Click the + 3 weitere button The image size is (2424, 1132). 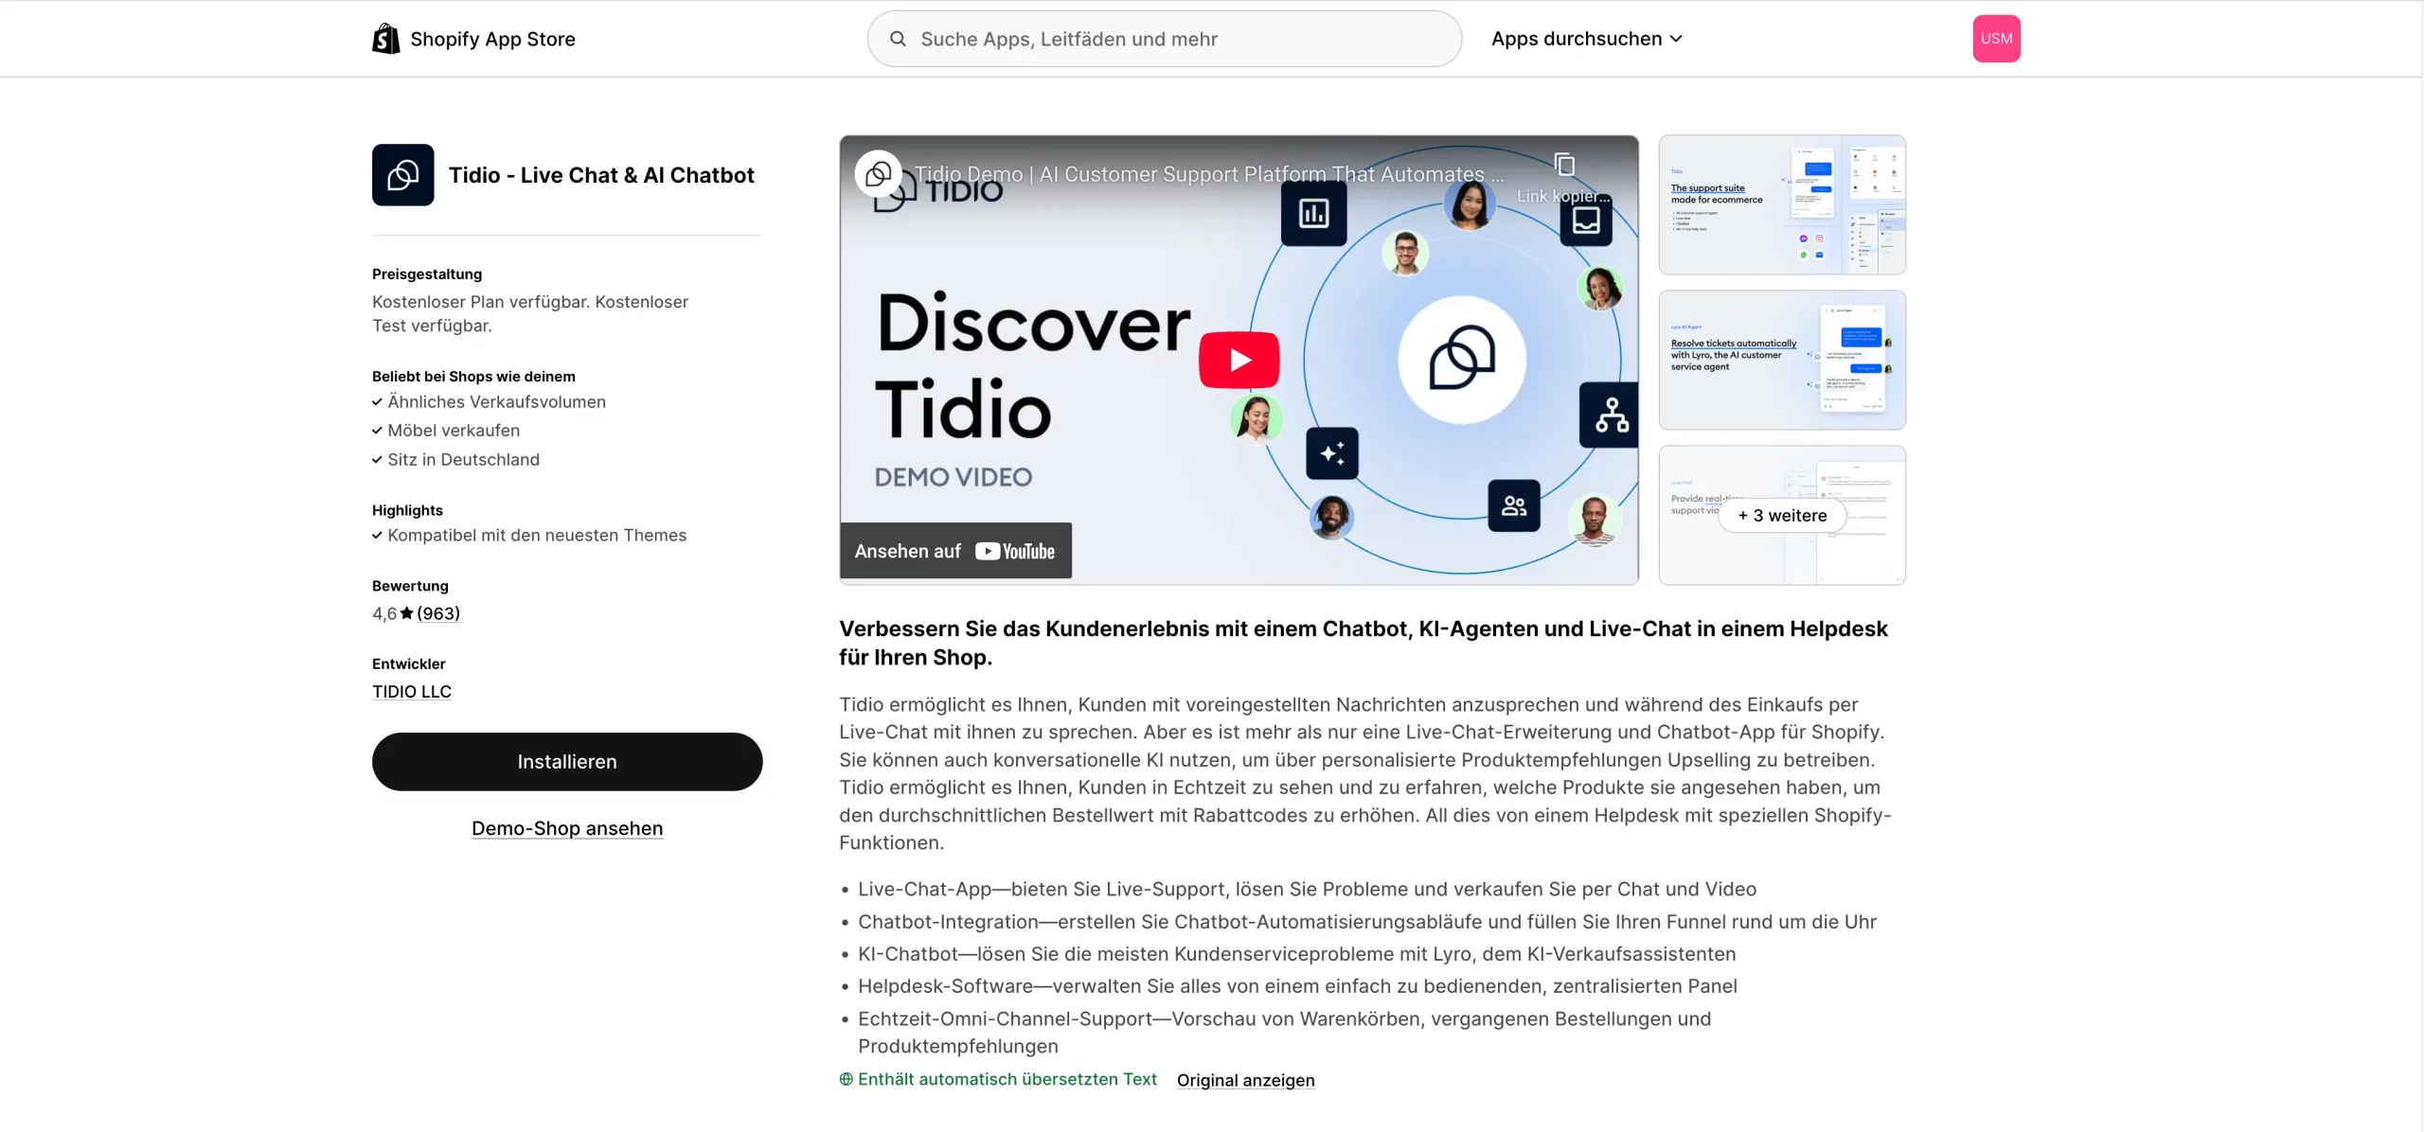pyautogui.click(x=1782, y=516)
